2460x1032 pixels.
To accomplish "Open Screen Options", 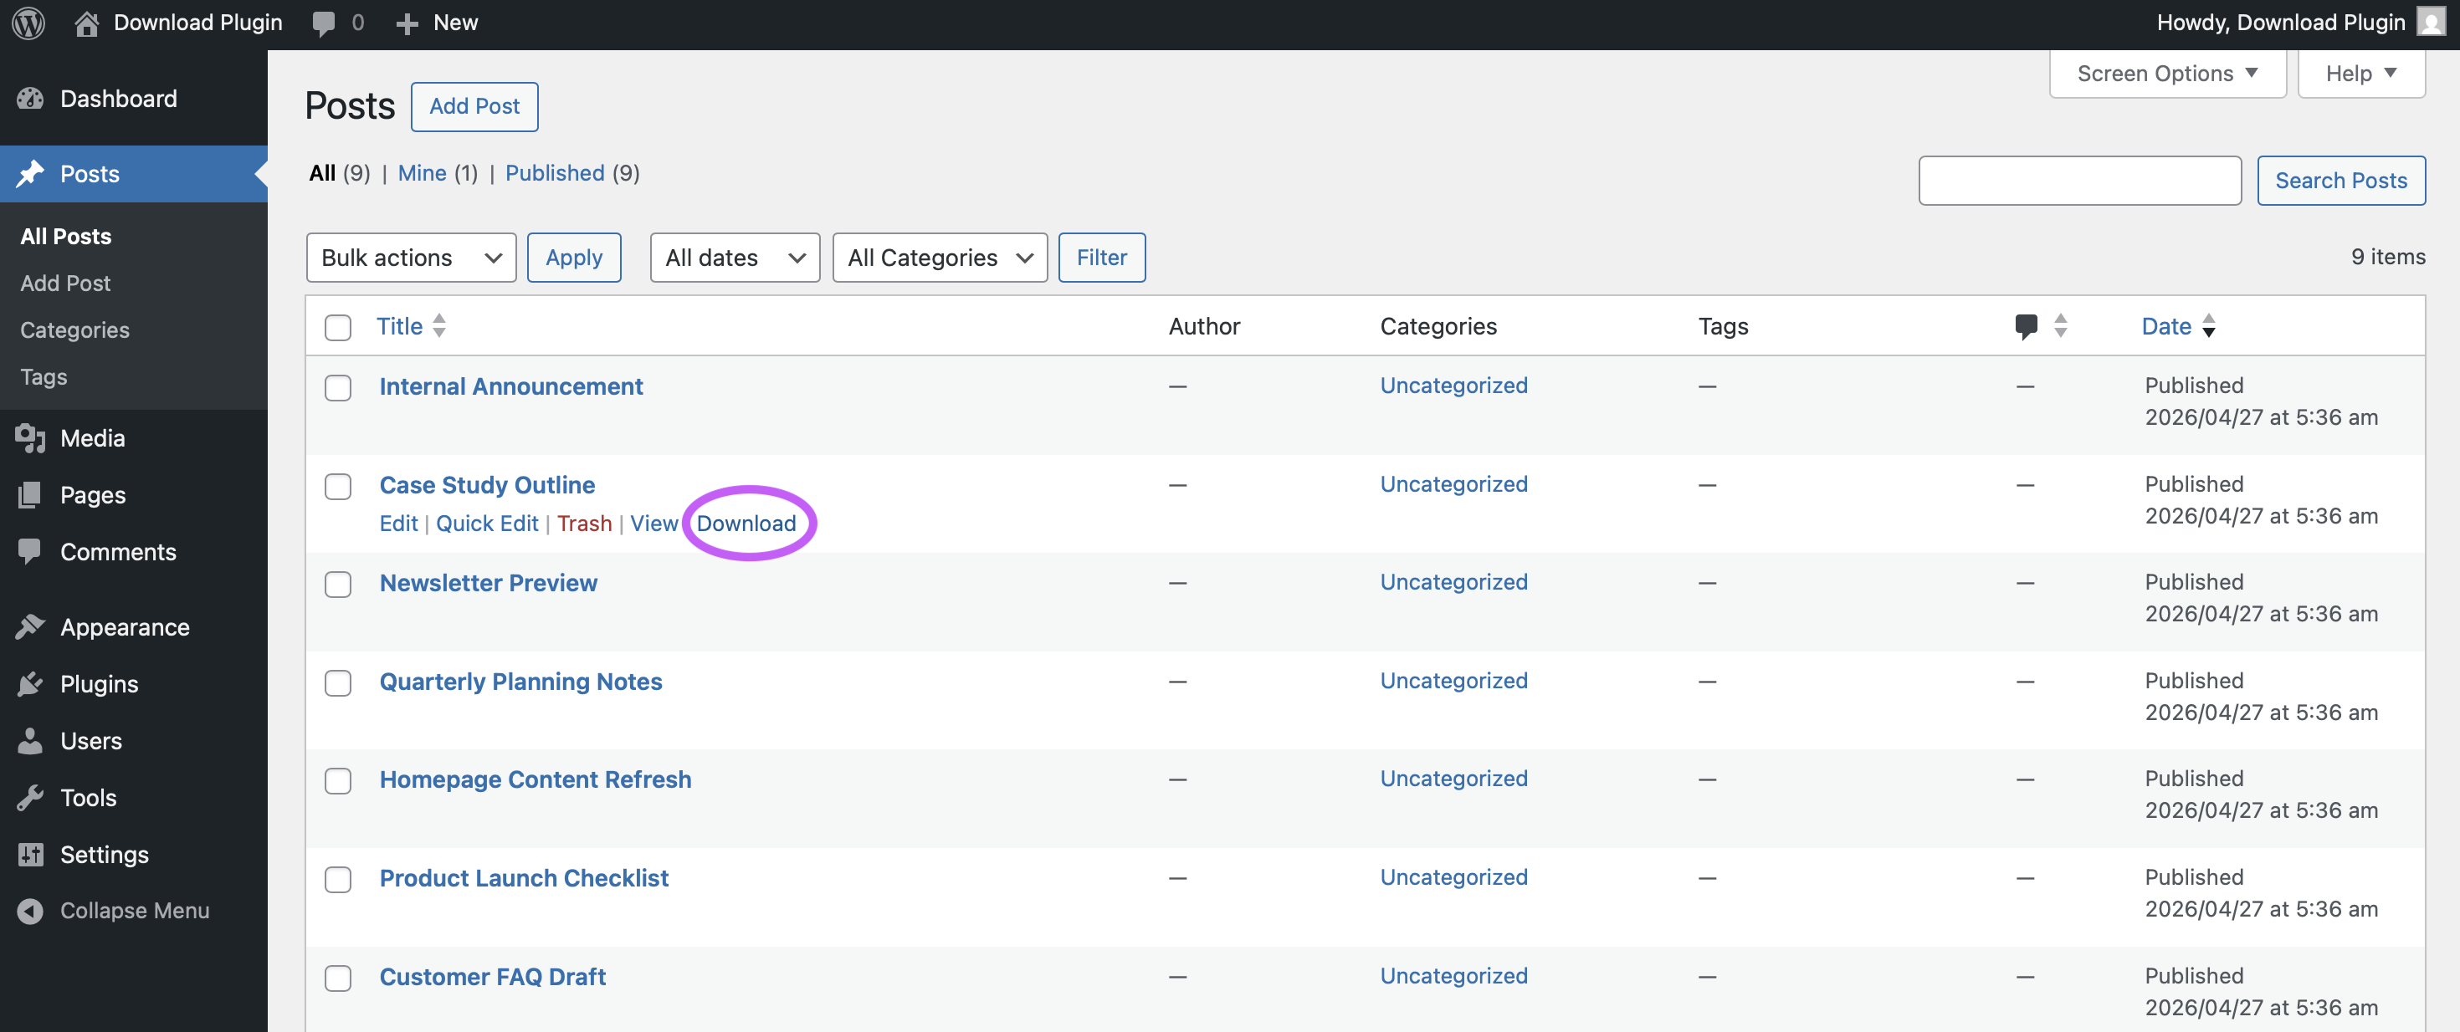I will (x=2165, y=73).
